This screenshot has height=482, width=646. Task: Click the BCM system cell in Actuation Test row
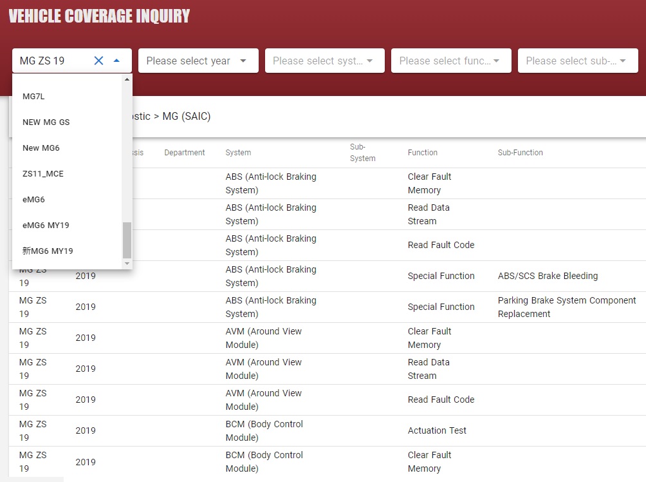pyautogui.click(x=264, y=431)
